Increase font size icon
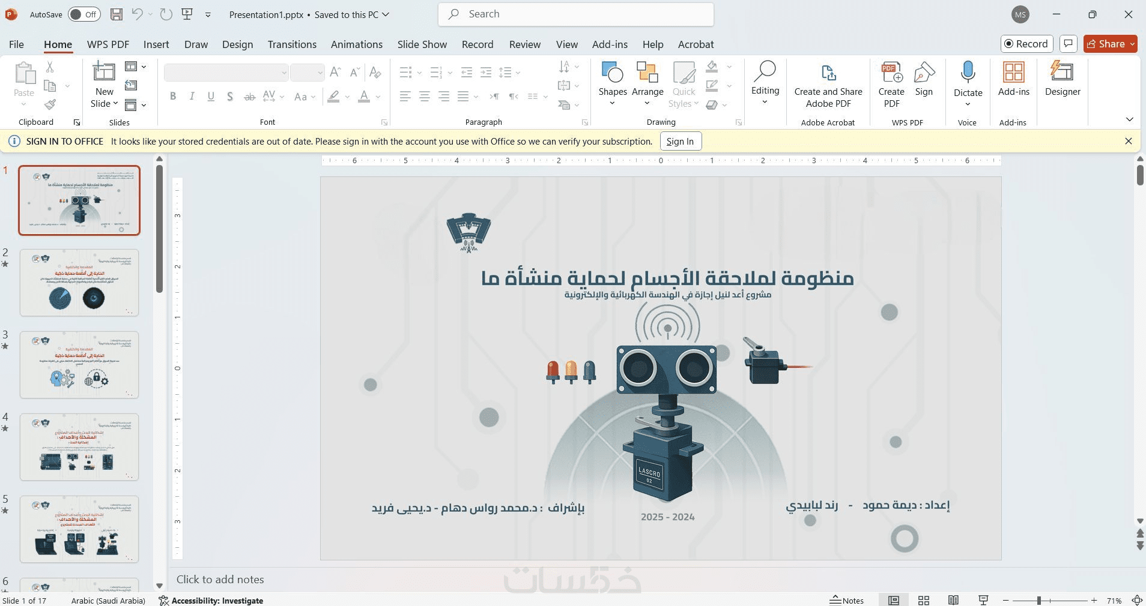 click(336, 73)
